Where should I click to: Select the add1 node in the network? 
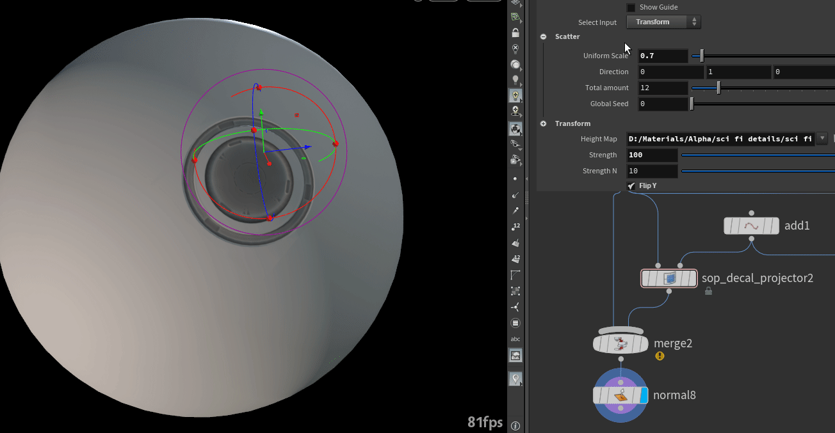[x=751, y=226]
